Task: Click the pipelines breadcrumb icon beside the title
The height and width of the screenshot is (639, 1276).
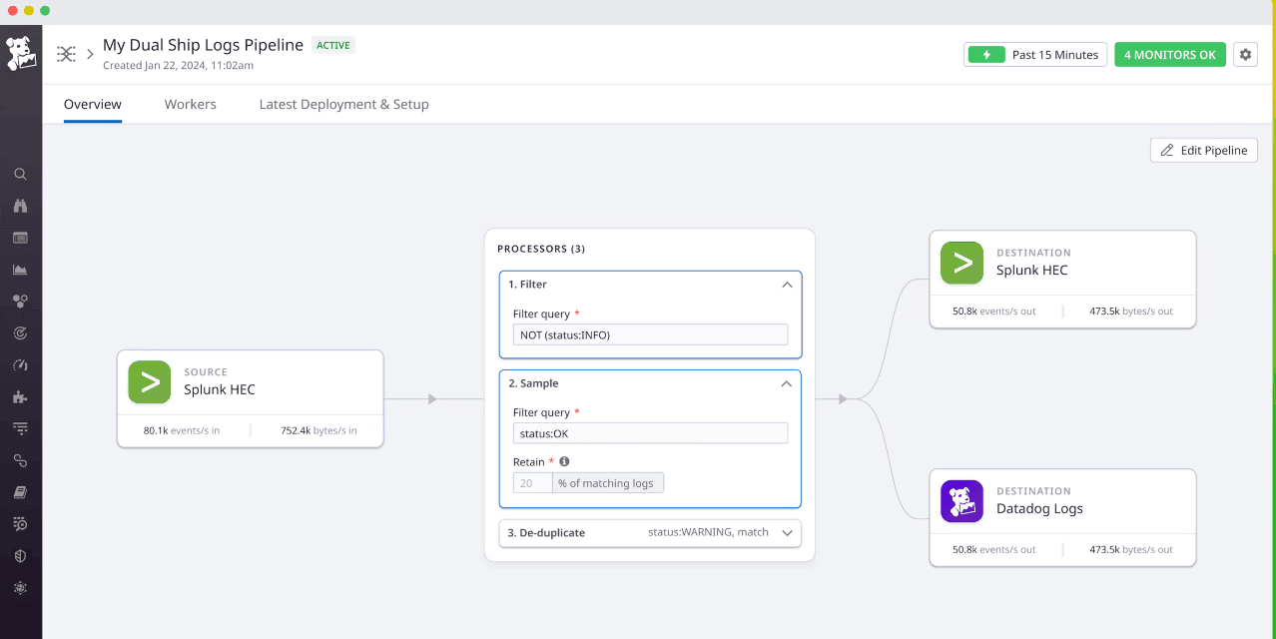Action: (66, 54)
